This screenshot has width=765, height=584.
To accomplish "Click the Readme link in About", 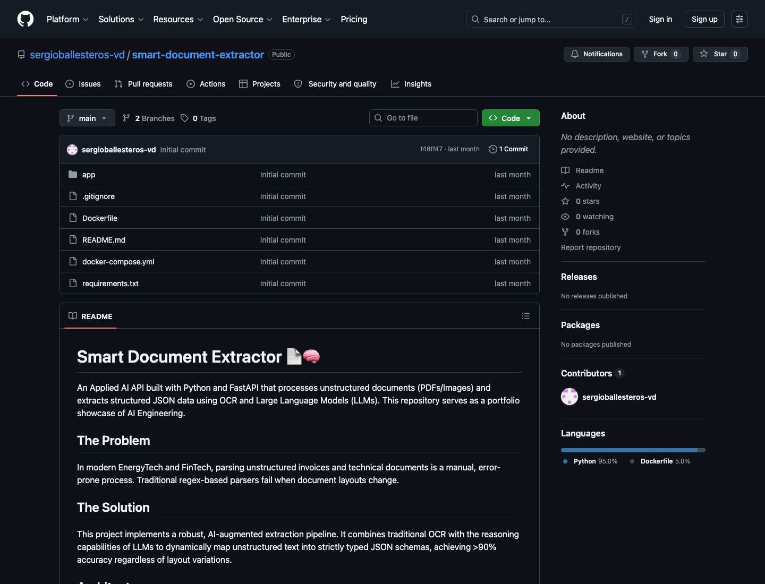I will (x=582, y=170).
